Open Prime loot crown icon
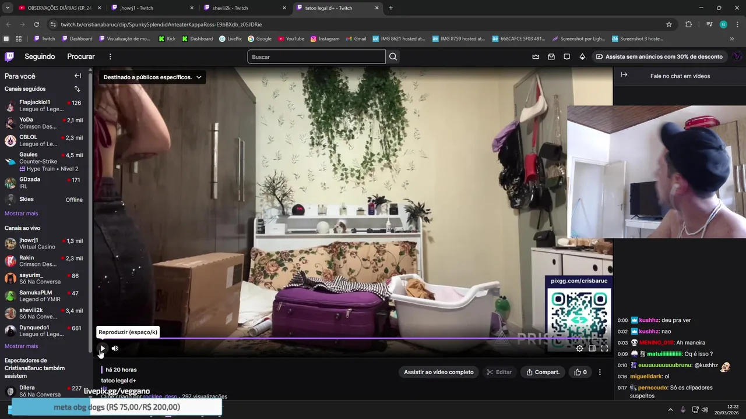This screenshot has height=419, width=746. 536,56
